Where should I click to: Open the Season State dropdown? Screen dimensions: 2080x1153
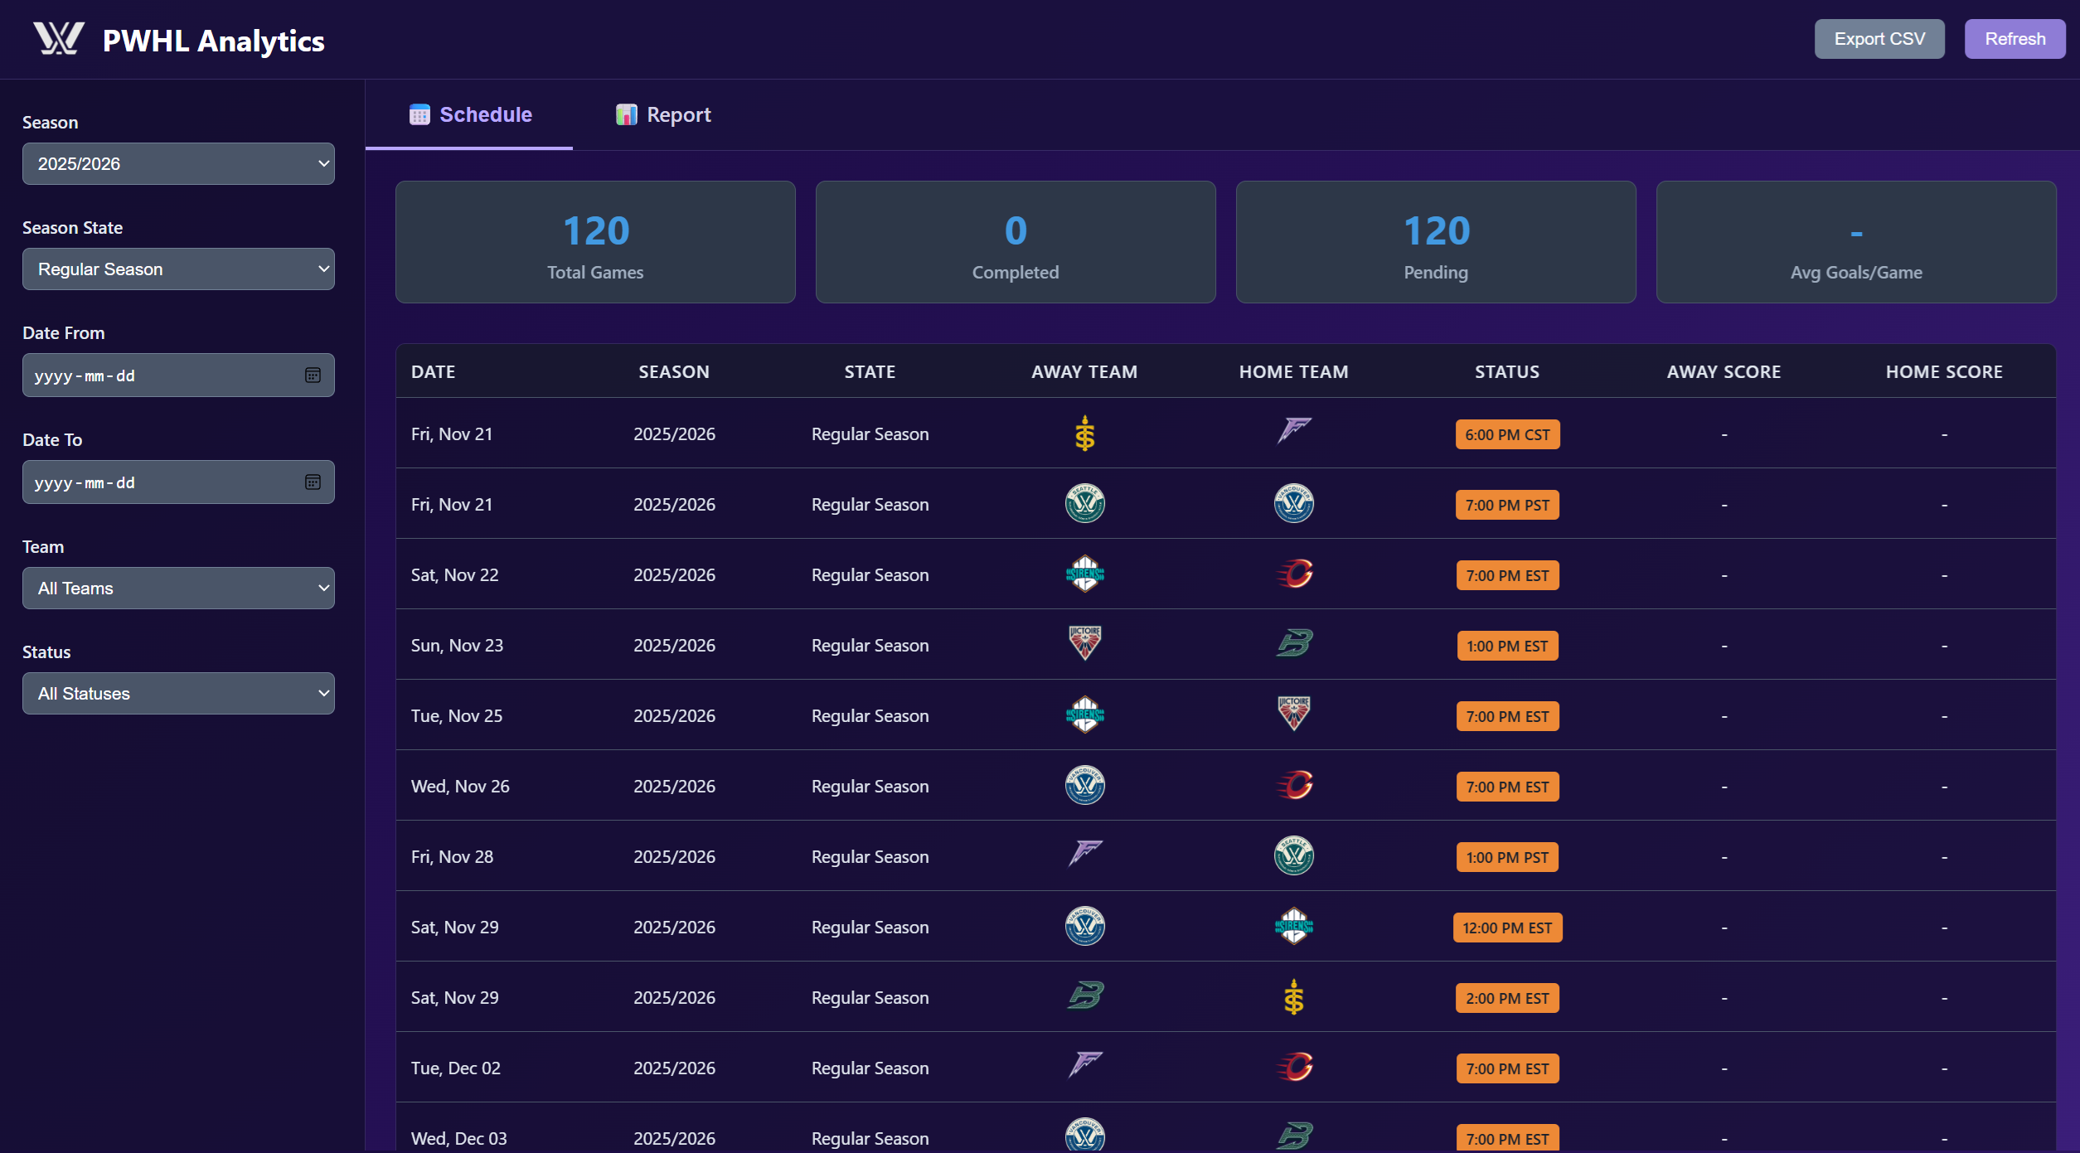pos(178,269)
